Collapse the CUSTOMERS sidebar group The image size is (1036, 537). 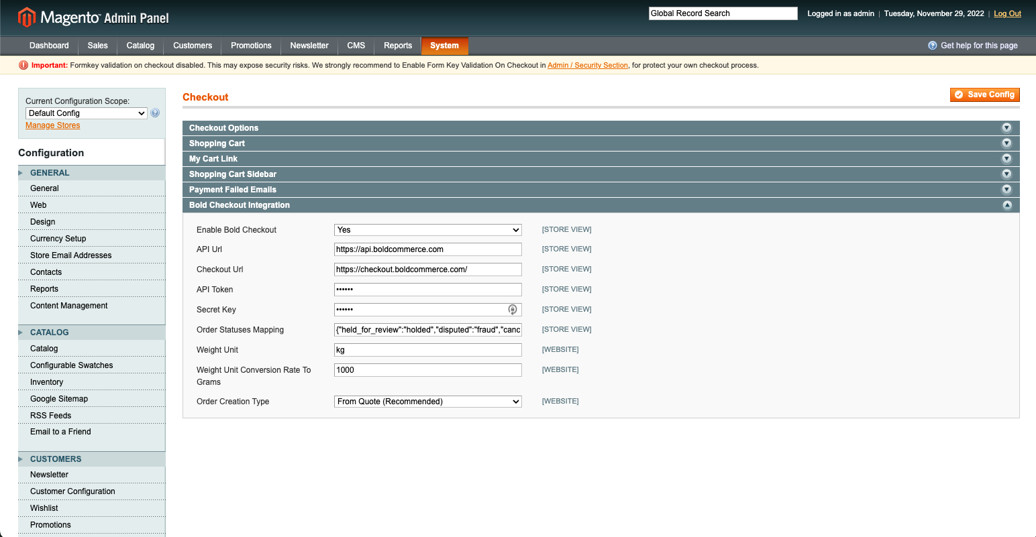coord(91,459)
